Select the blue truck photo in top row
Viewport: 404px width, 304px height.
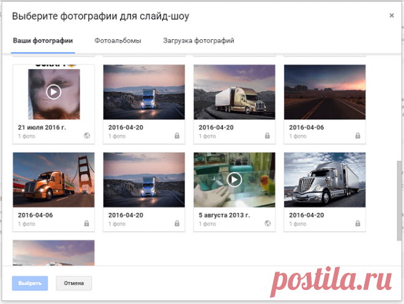(x=144, y=92)
